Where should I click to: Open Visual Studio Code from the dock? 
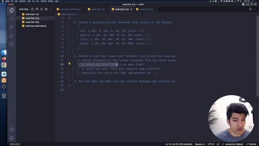(x=4, y=74)
